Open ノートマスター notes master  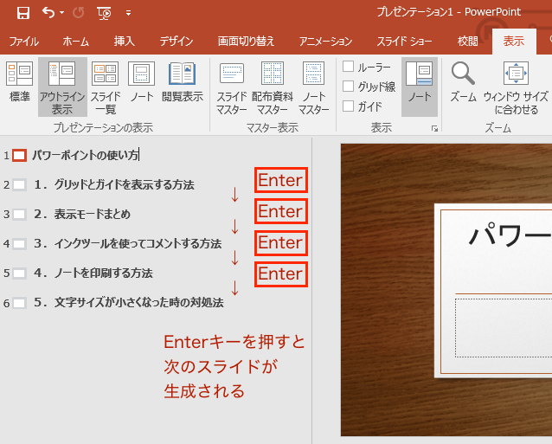click(x=313, y=87)
